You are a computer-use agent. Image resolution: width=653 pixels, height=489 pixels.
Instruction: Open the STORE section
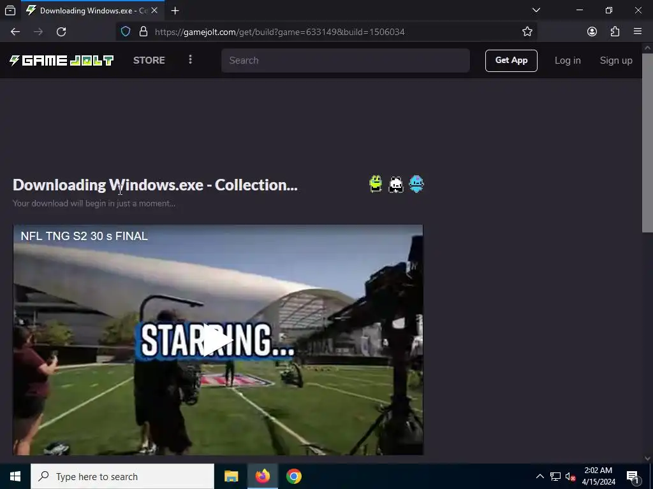149,60
